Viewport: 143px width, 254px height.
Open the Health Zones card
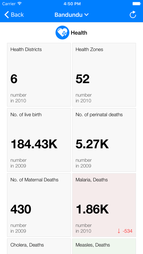pos(104,75)
